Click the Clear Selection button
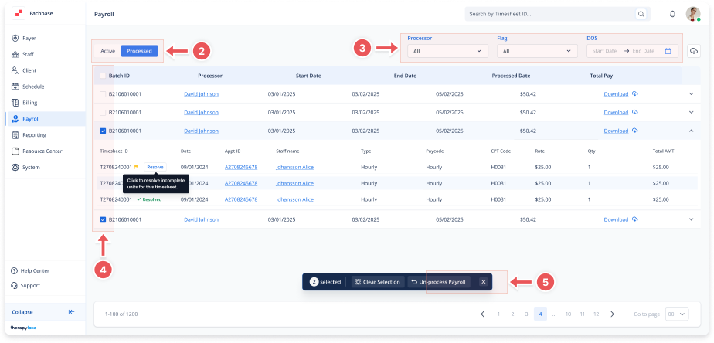 tap(376, 282)
